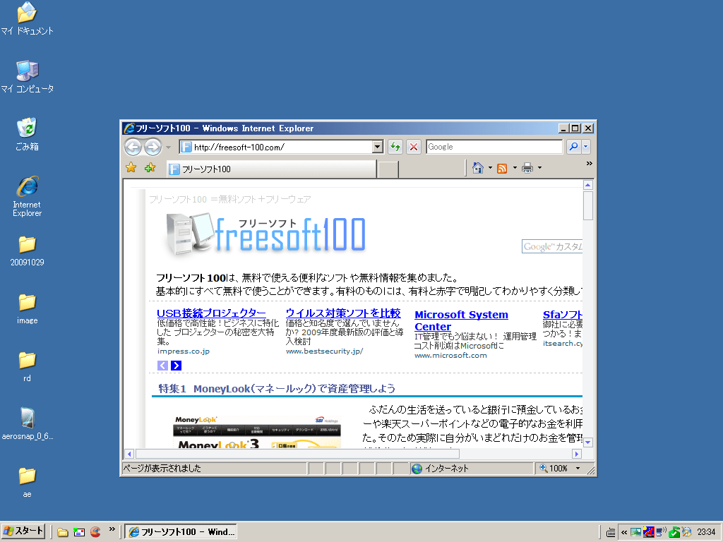Open the スタート start menu button
This screenshot has width=723, height=542.
[x=23, y=531]
